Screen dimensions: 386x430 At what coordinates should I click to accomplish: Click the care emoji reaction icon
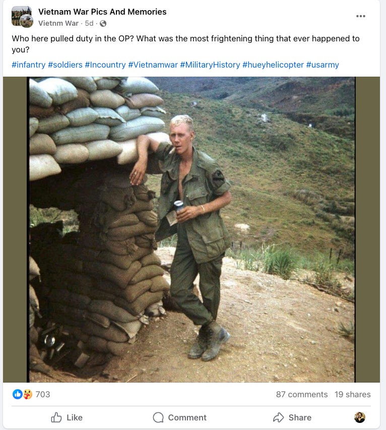(27, 394)
